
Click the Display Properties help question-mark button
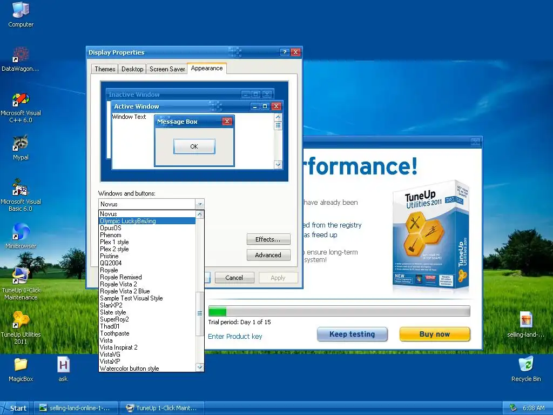285,52
